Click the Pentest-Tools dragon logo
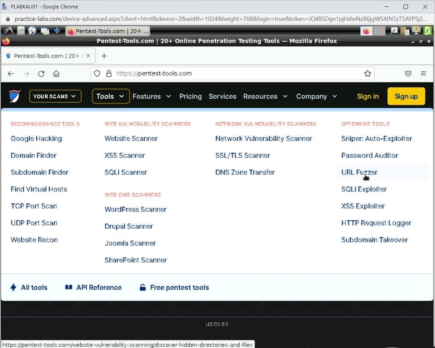The width and height of the screenshot is (435, 348). 14,96
